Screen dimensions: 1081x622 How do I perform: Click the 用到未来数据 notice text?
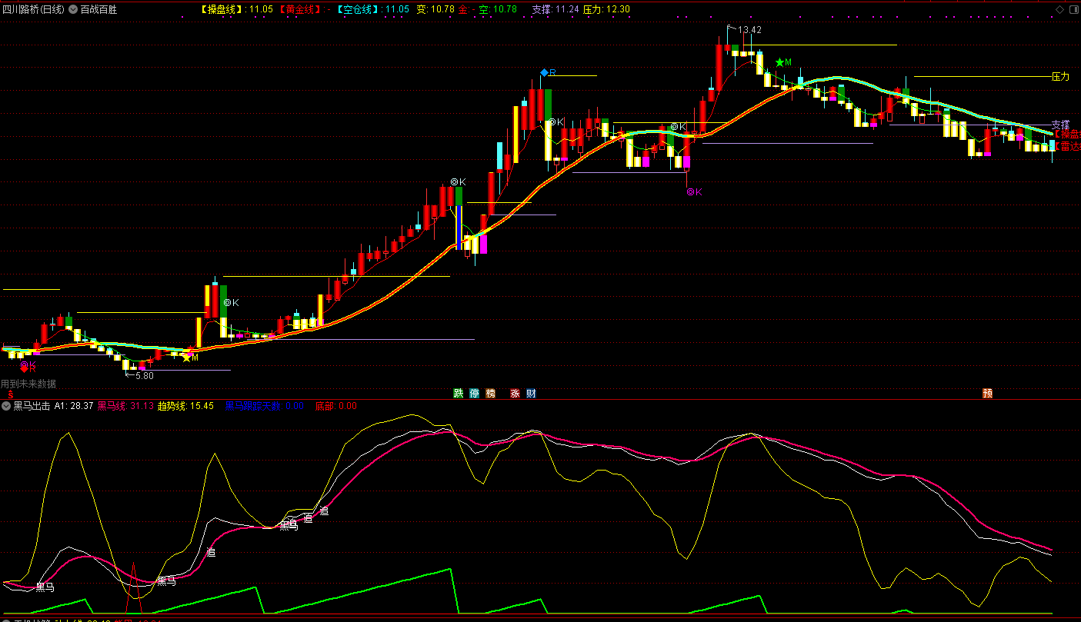coord(28,384)
